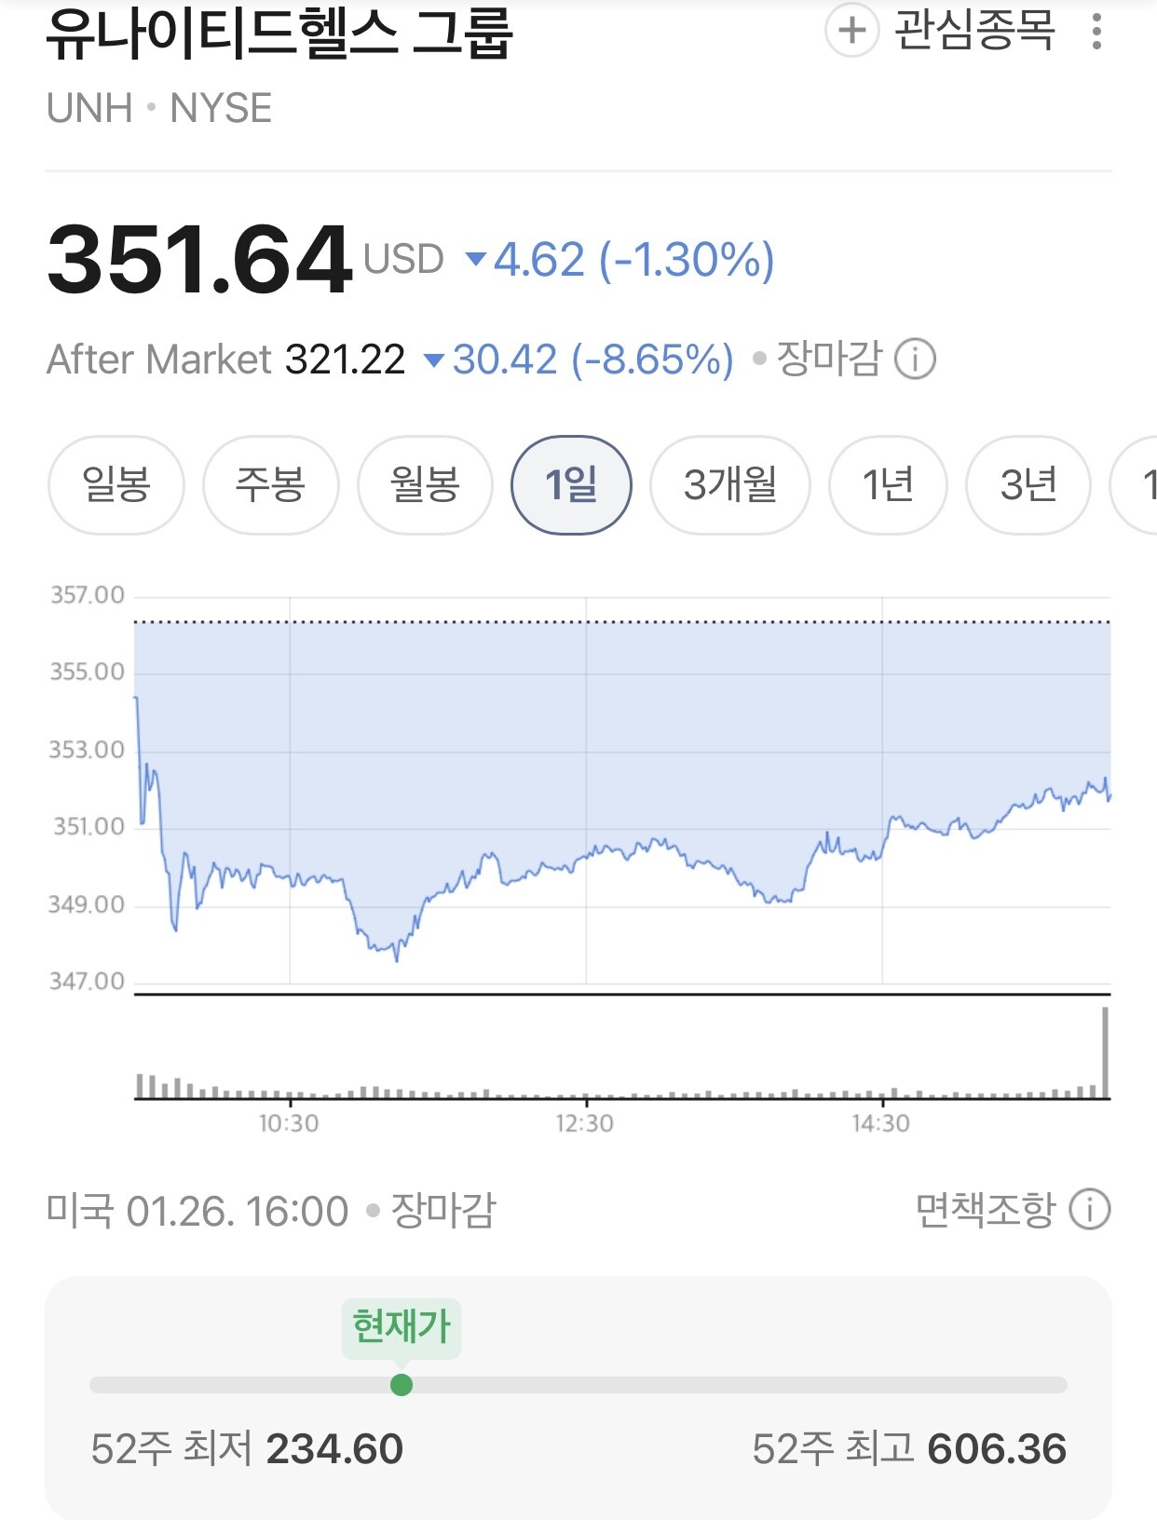
Task: Switch to the 1년 chart range
Action: tap(888, 485)
